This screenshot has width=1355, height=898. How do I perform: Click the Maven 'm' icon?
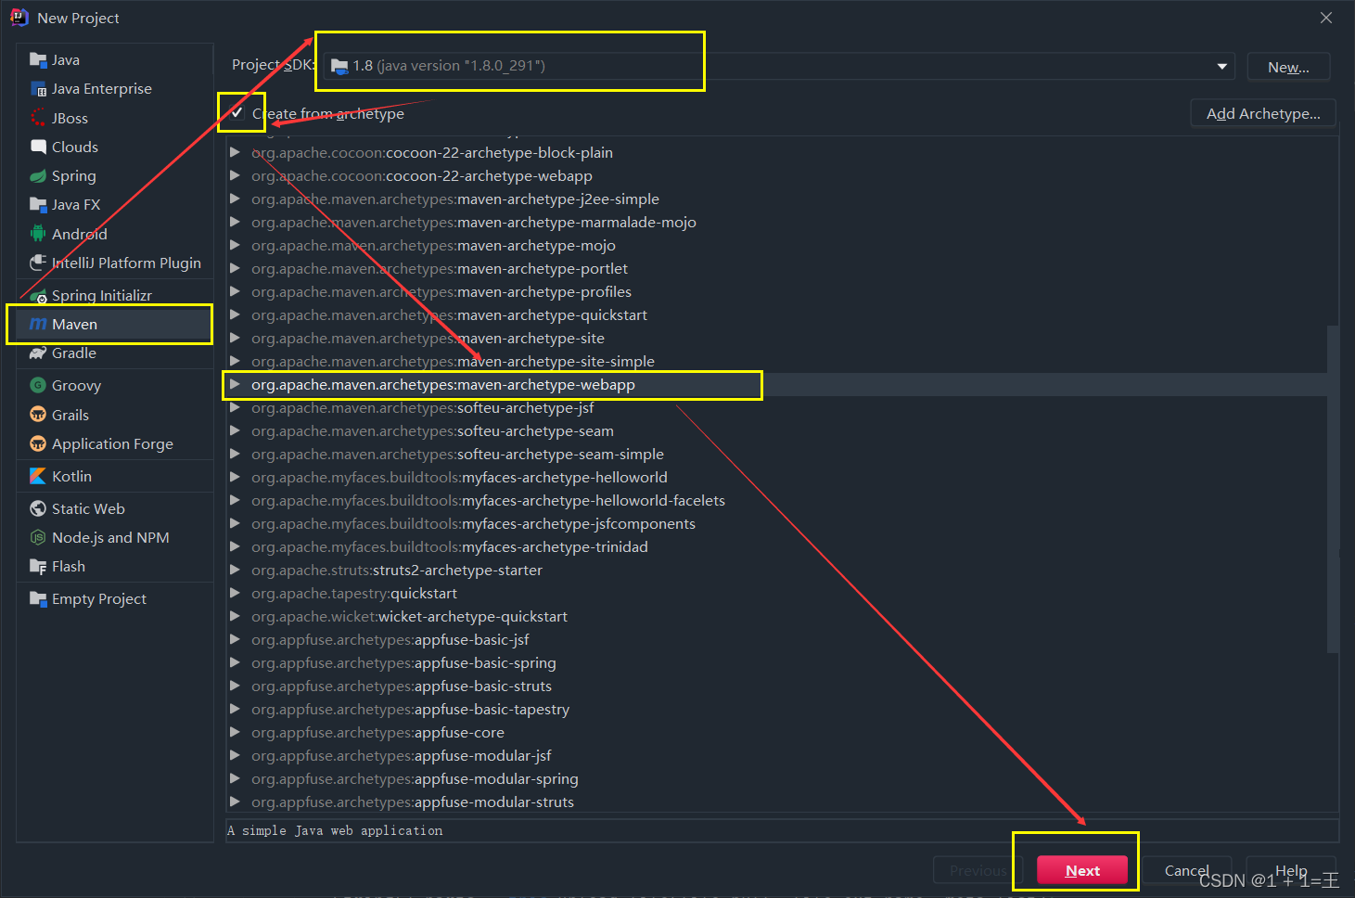[x=38, y=325]
